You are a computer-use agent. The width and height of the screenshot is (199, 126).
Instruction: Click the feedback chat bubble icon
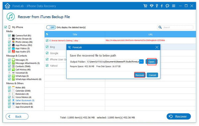[167, 6]
